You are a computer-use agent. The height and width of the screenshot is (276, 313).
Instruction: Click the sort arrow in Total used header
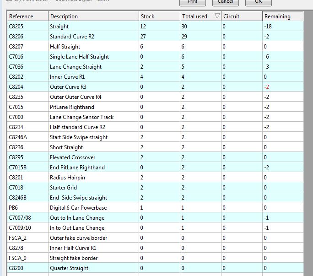216,16
